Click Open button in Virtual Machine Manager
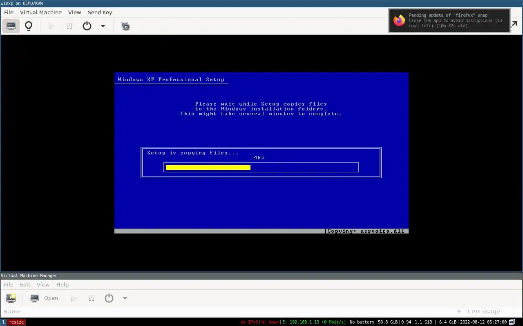Image resolution: width=523 pixels, height=326 pixels. [x=44, y=298]
